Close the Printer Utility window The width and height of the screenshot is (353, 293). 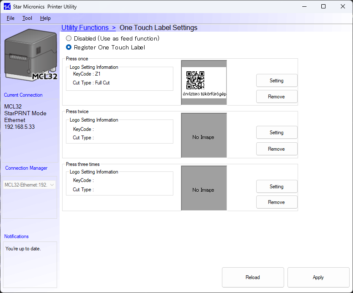pos(343,6)
